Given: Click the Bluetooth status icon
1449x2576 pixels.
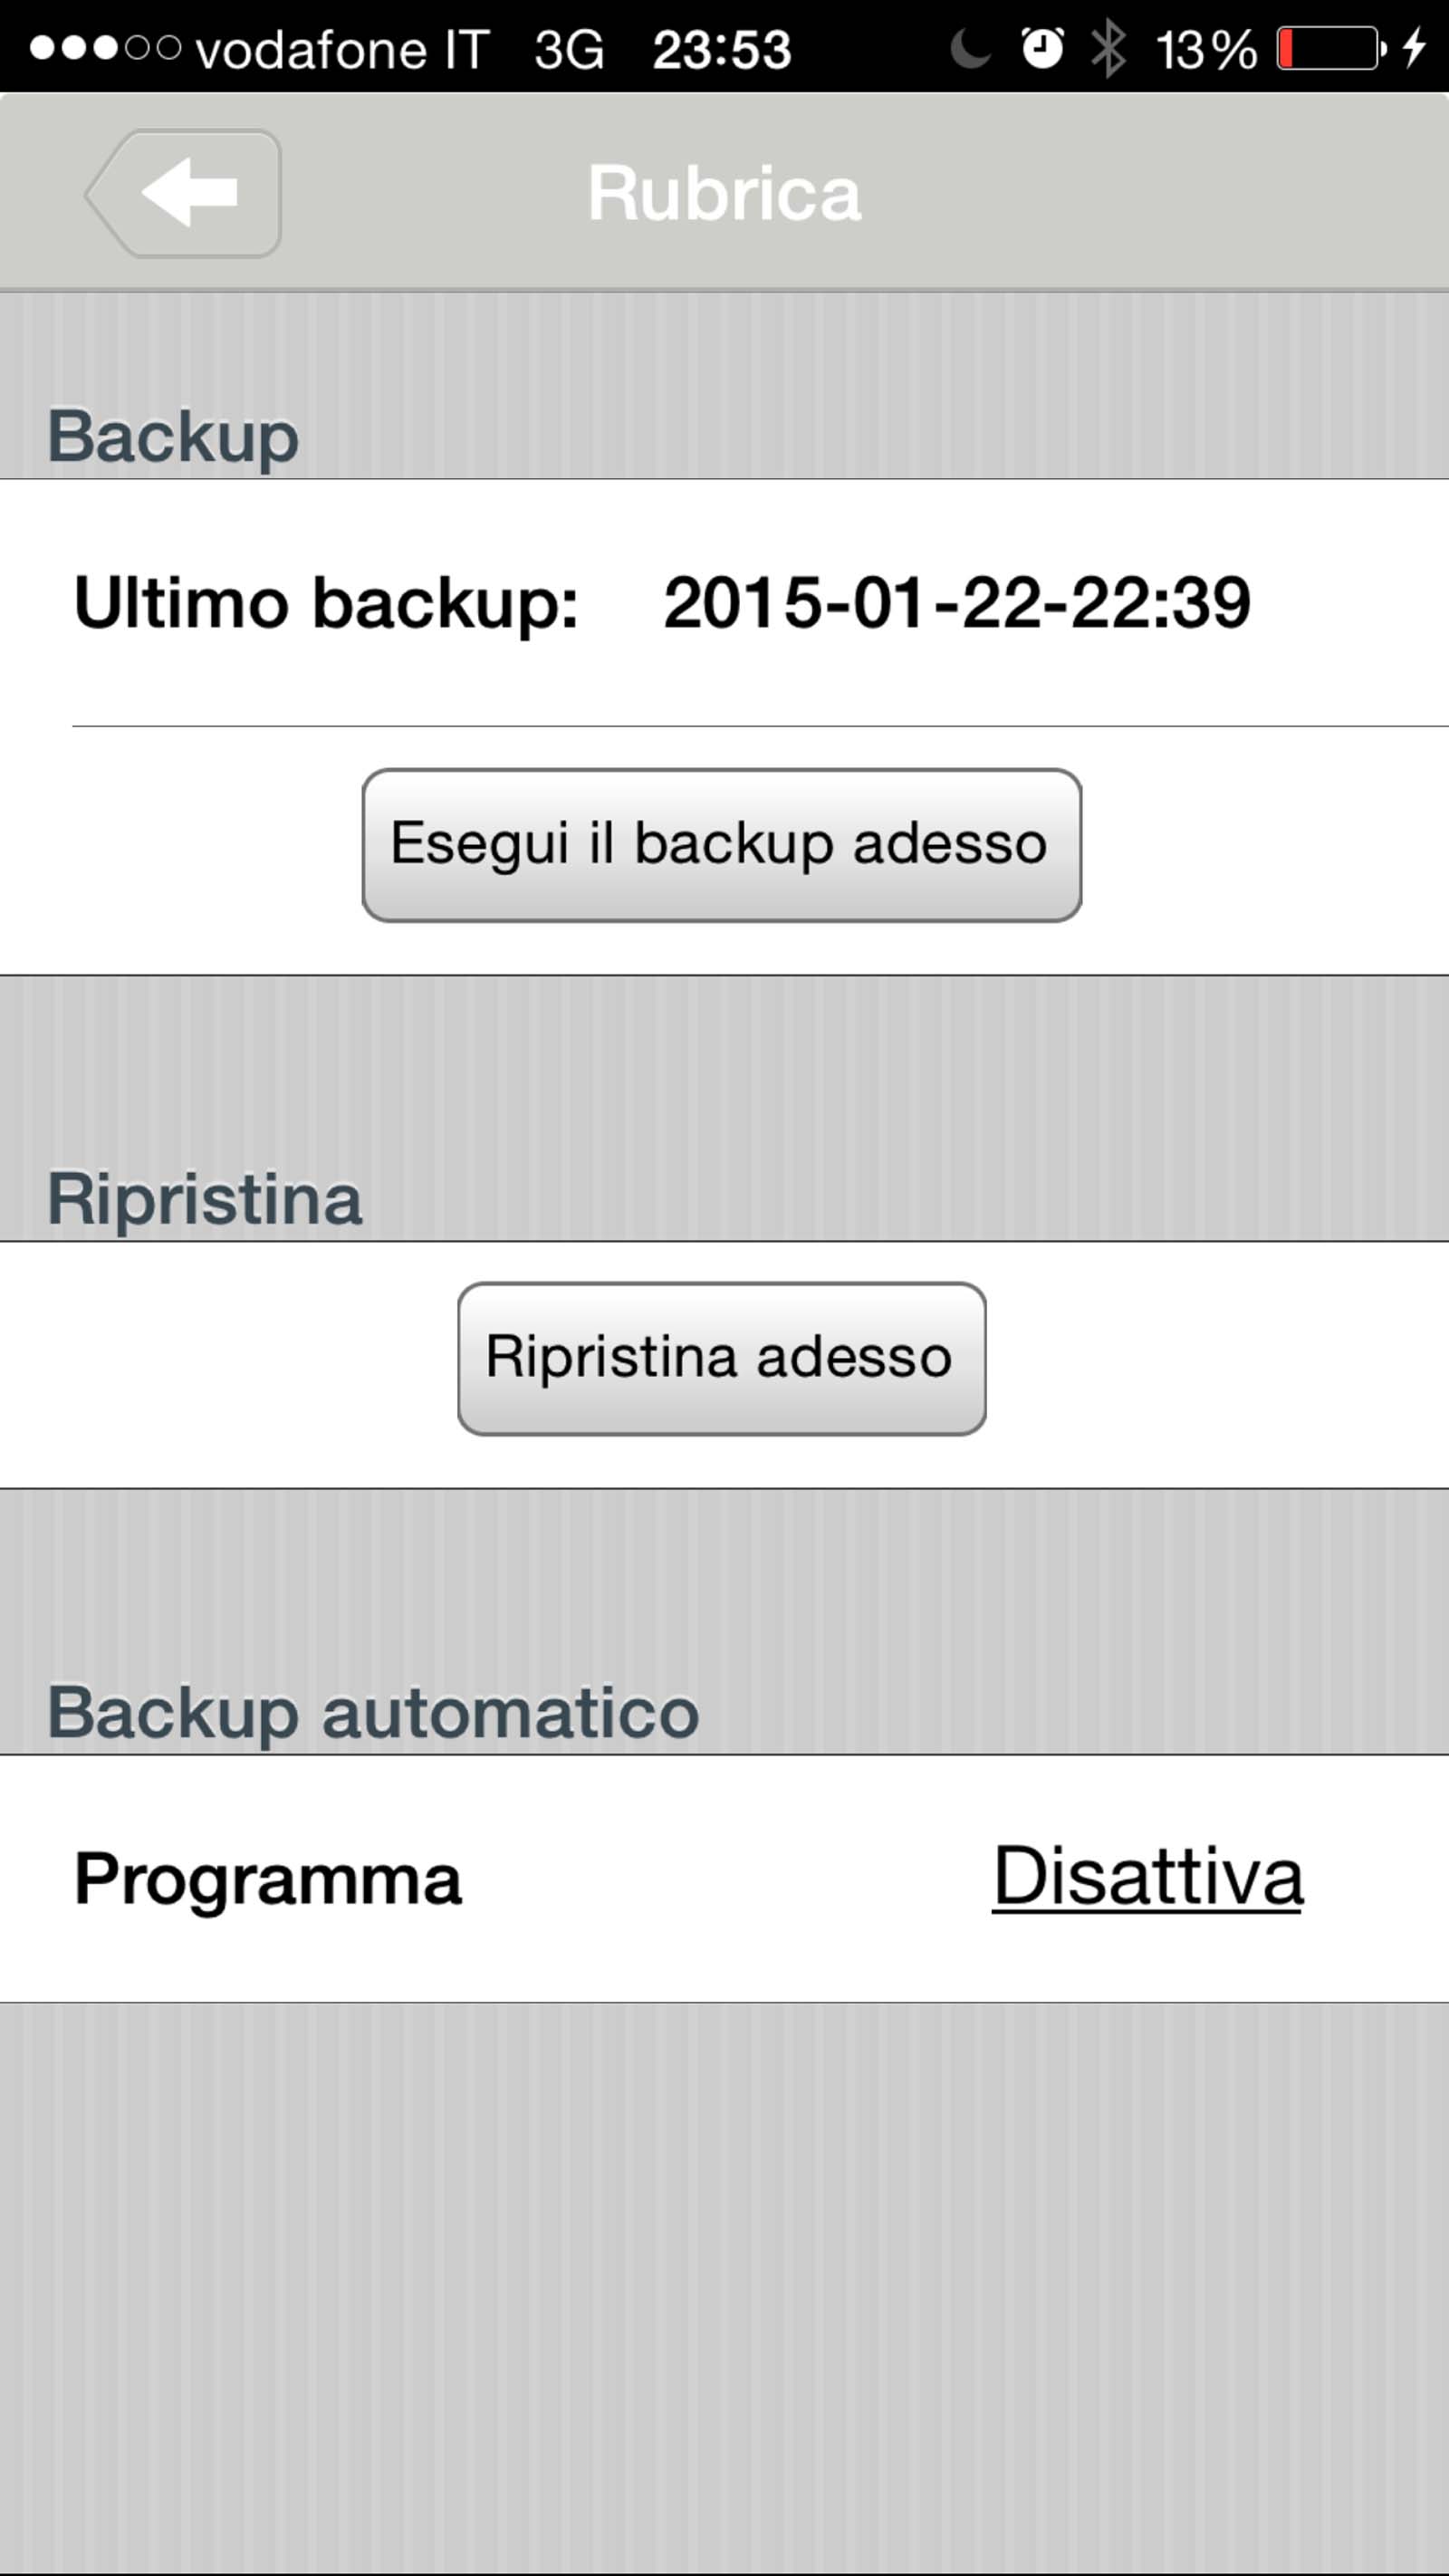Looking at the screenshot, I should 1108,48.
